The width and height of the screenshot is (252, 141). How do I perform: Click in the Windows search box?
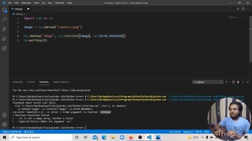click(x=41, y=137)
